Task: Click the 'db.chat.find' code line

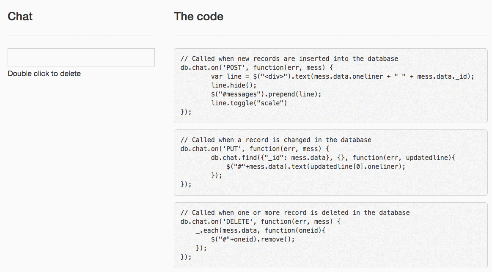Action: [x=333, y=158]
